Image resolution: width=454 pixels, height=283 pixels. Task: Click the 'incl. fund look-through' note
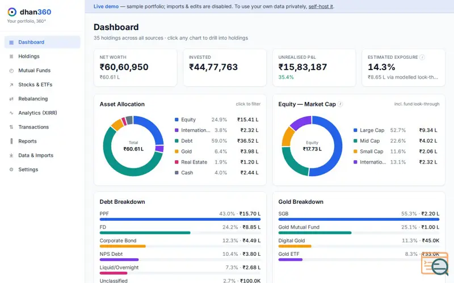pyautogui.click(x=417, y=104)
